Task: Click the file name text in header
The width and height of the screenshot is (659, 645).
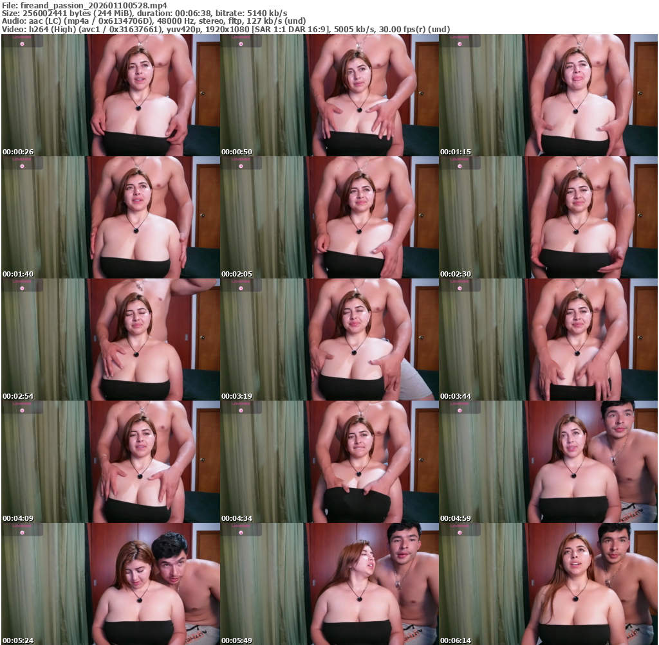Action: 84,5
